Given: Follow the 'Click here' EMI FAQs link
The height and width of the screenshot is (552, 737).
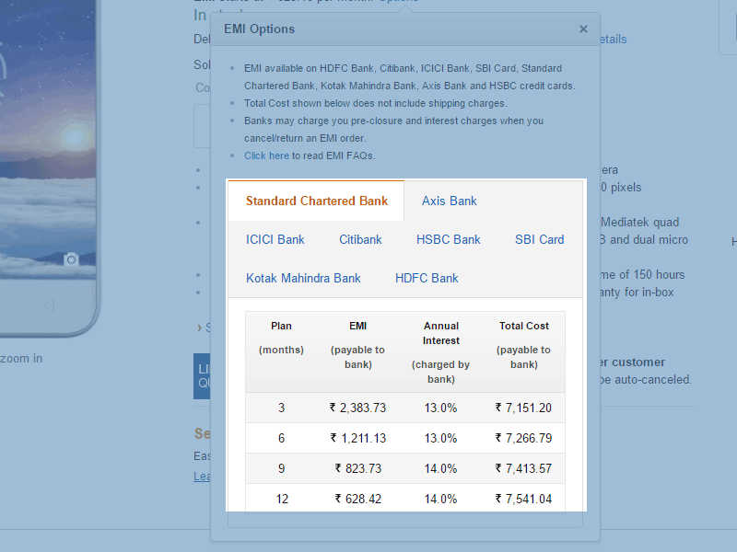Looking at the screenshot, I should point(266,155).
